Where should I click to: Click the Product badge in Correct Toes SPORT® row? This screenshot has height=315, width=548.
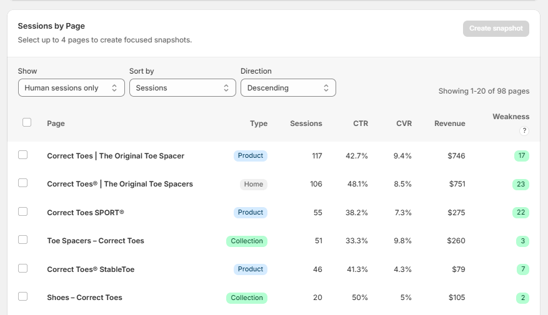(x=251, y=213)
